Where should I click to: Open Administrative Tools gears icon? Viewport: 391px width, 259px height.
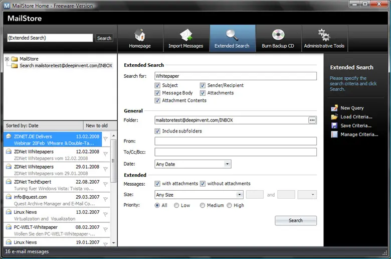click(x=324, y=35)
